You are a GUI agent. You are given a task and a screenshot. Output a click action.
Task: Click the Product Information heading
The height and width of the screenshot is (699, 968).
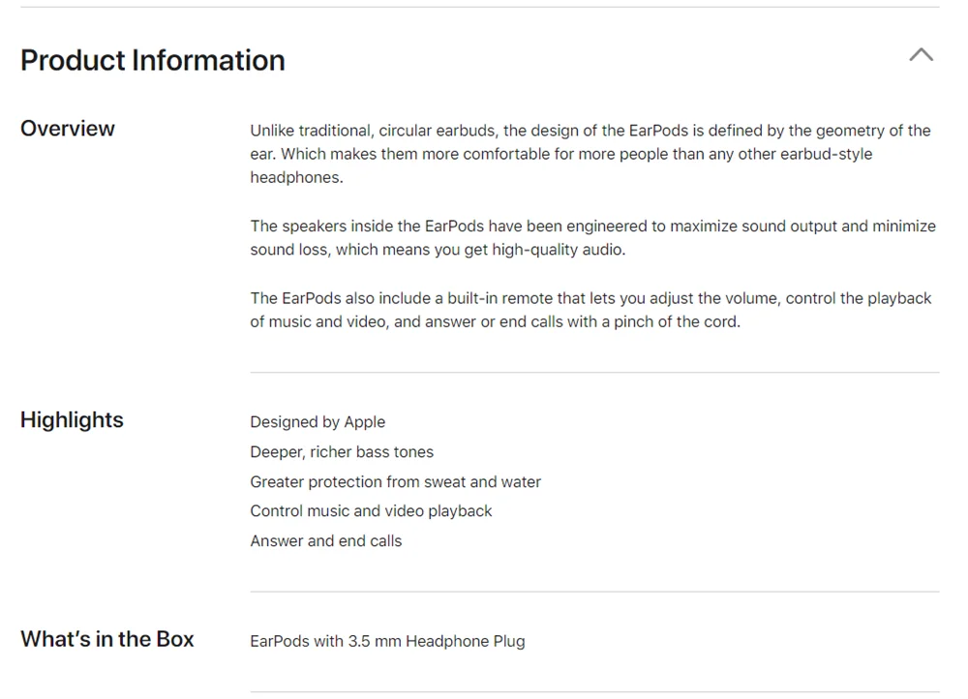point(153,60)
